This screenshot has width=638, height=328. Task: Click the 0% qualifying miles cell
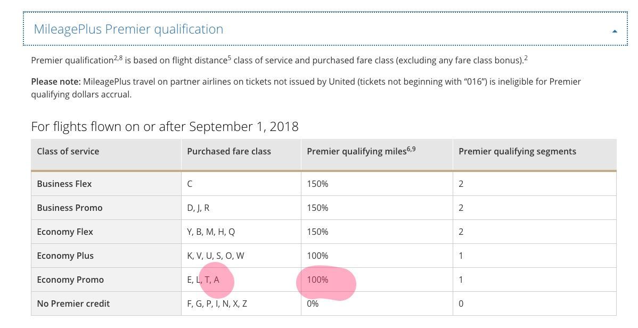[x=313, y=304]
